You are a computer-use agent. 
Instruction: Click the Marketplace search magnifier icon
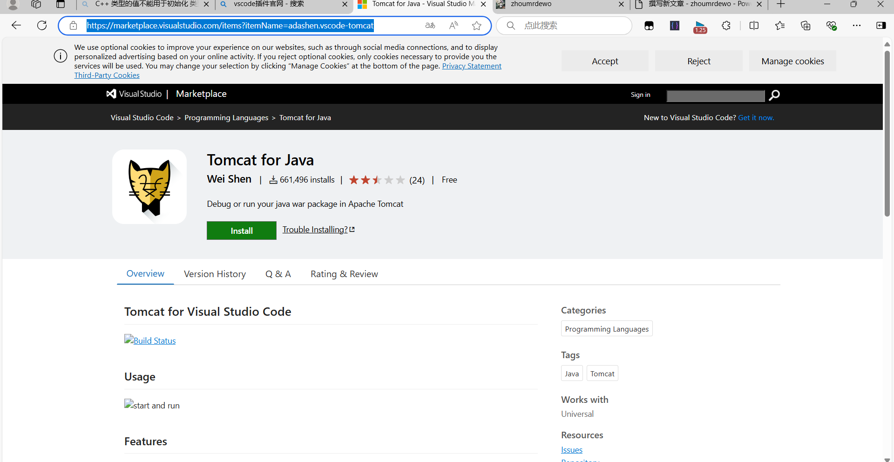[774, 95]
